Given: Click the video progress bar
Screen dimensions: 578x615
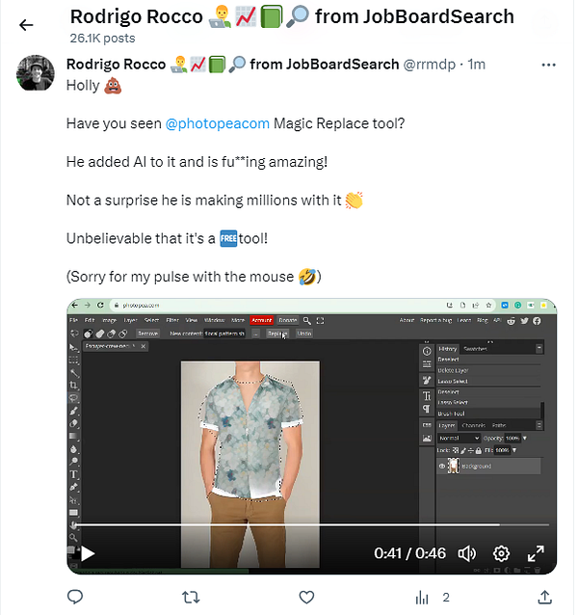Looking at the screenshot, I should 308,525.
